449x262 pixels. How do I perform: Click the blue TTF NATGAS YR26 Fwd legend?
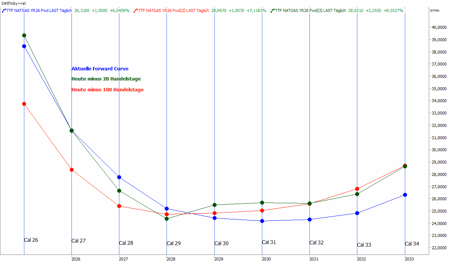39,11
